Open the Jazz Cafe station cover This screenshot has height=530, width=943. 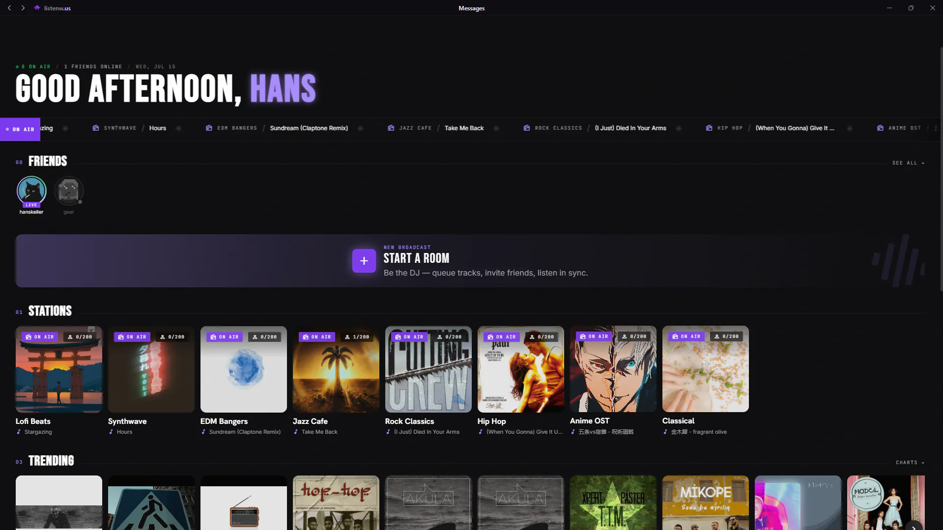[x=336, y=369]
